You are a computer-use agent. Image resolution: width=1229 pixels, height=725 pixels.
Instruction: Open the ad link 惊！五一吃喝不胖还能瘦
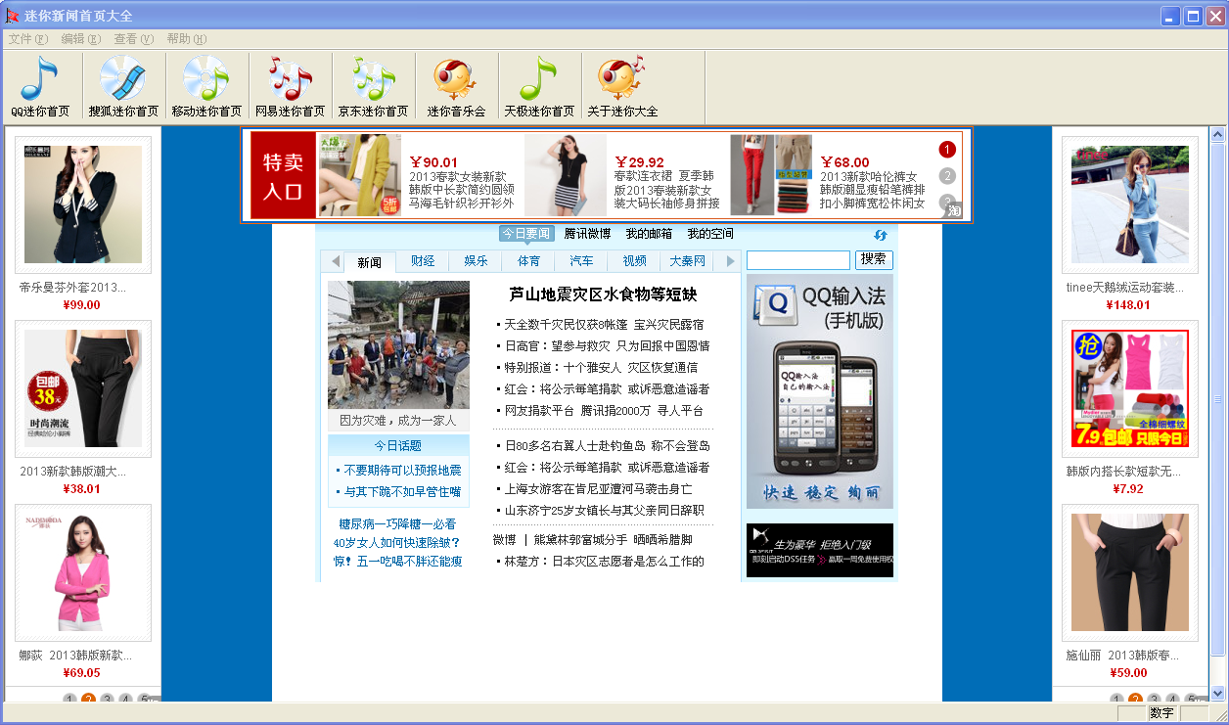[x=397, y=561]
